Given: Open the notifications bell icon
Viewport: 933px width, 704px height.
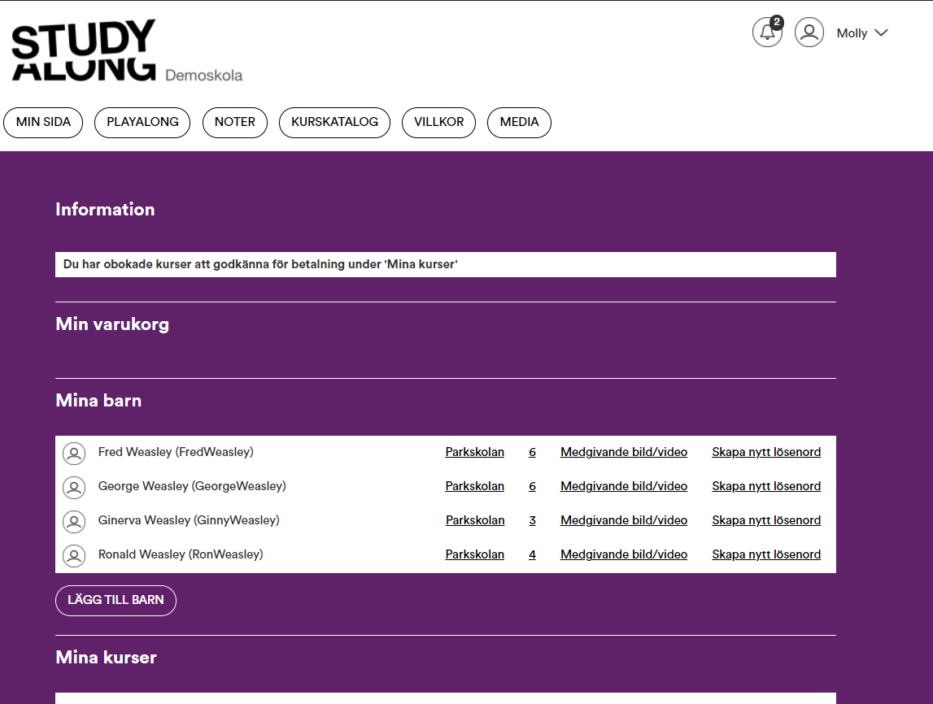Looking at the screenshot, I should coord(766,33).
